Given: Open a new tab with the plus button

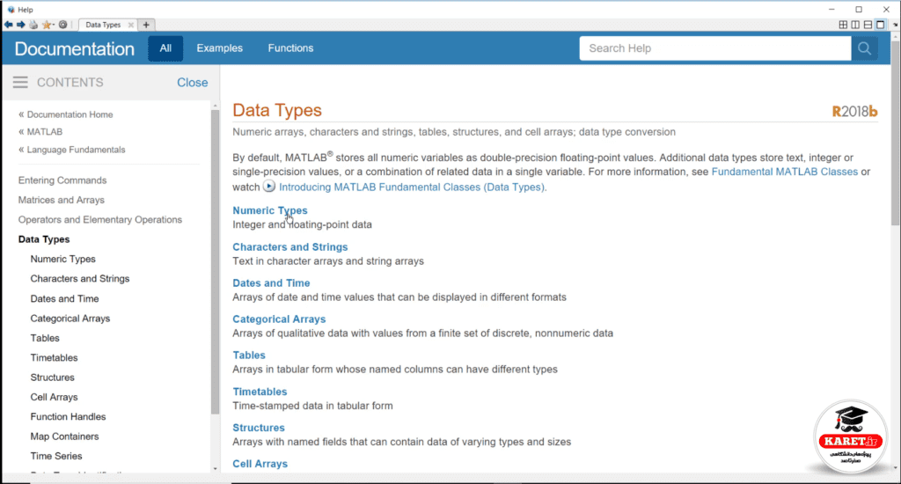Looking at the screenshot, I should (146, 25).
